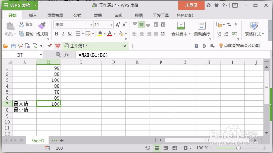This screenshot has width=273, height=153.
Task: Decrease font size with the A- icon
Action: coord(125,25)
